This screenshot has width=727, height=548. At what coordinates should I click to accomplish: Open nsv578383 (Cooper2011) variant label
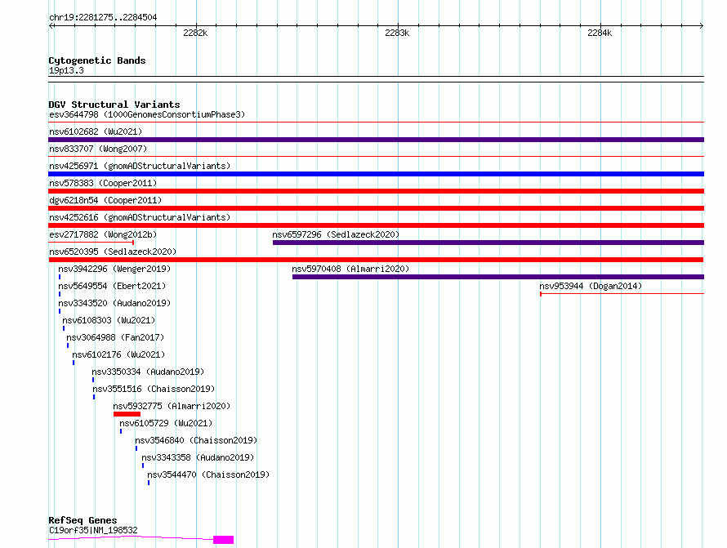pos(103,183)
